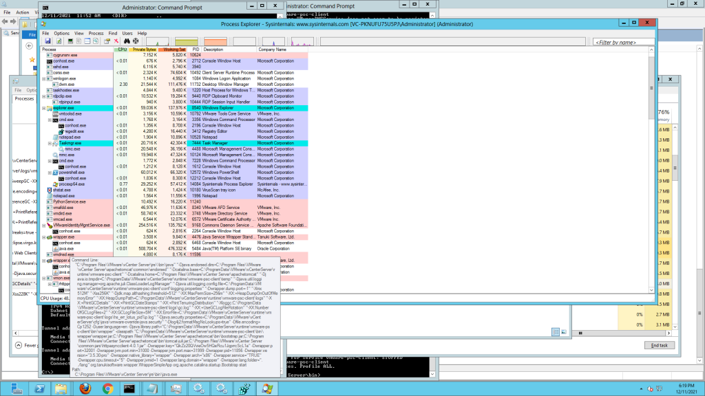Screen dimensions: 705x396
Task: Collapse the winlogon.exe tree node
Action: coord(44,78)
